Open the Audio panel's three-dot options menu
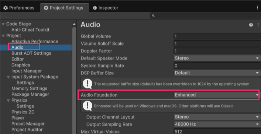The height and width of the screenshot is (134, 261). [258, 25]
